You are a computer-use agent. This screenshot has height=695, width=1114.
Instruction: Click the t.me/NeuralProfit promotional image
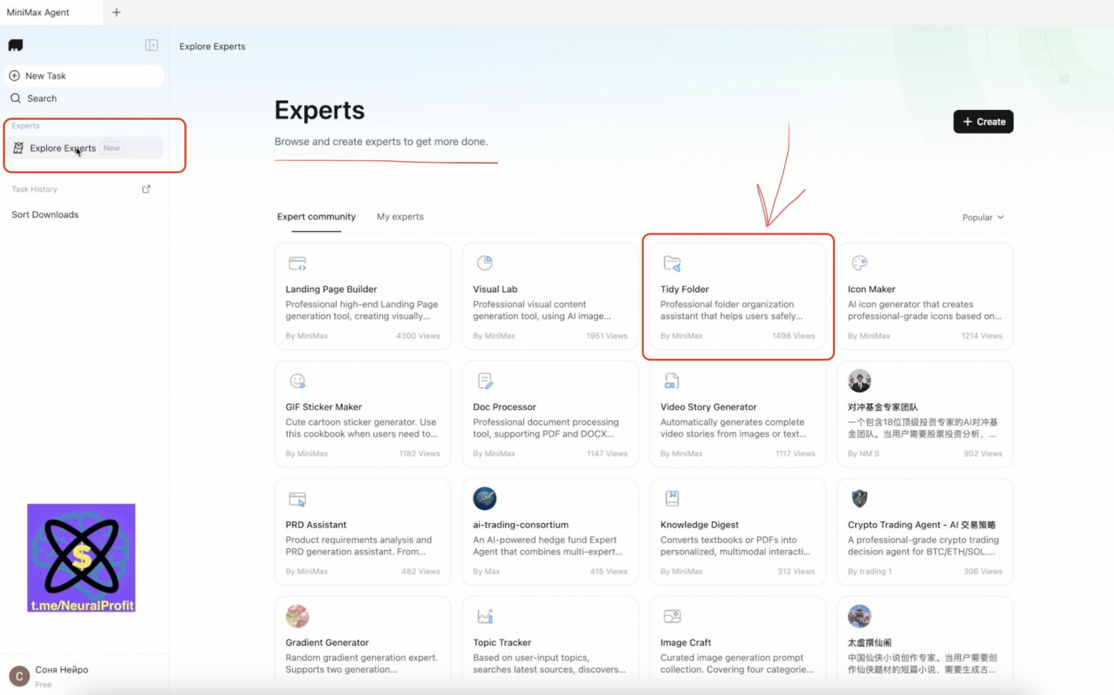81,557
